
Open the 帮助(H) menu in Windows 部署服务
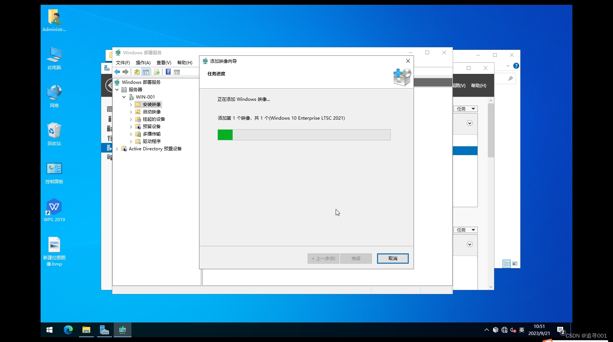point(185,63)
